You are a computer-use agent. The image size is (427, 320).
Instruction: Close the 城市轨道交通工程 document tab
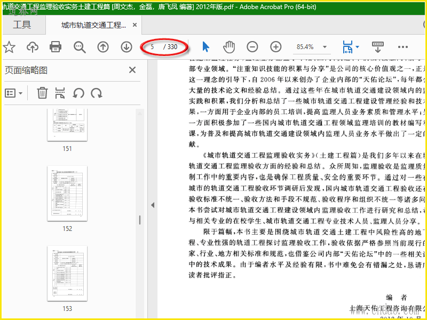click(x=135, y=25)
